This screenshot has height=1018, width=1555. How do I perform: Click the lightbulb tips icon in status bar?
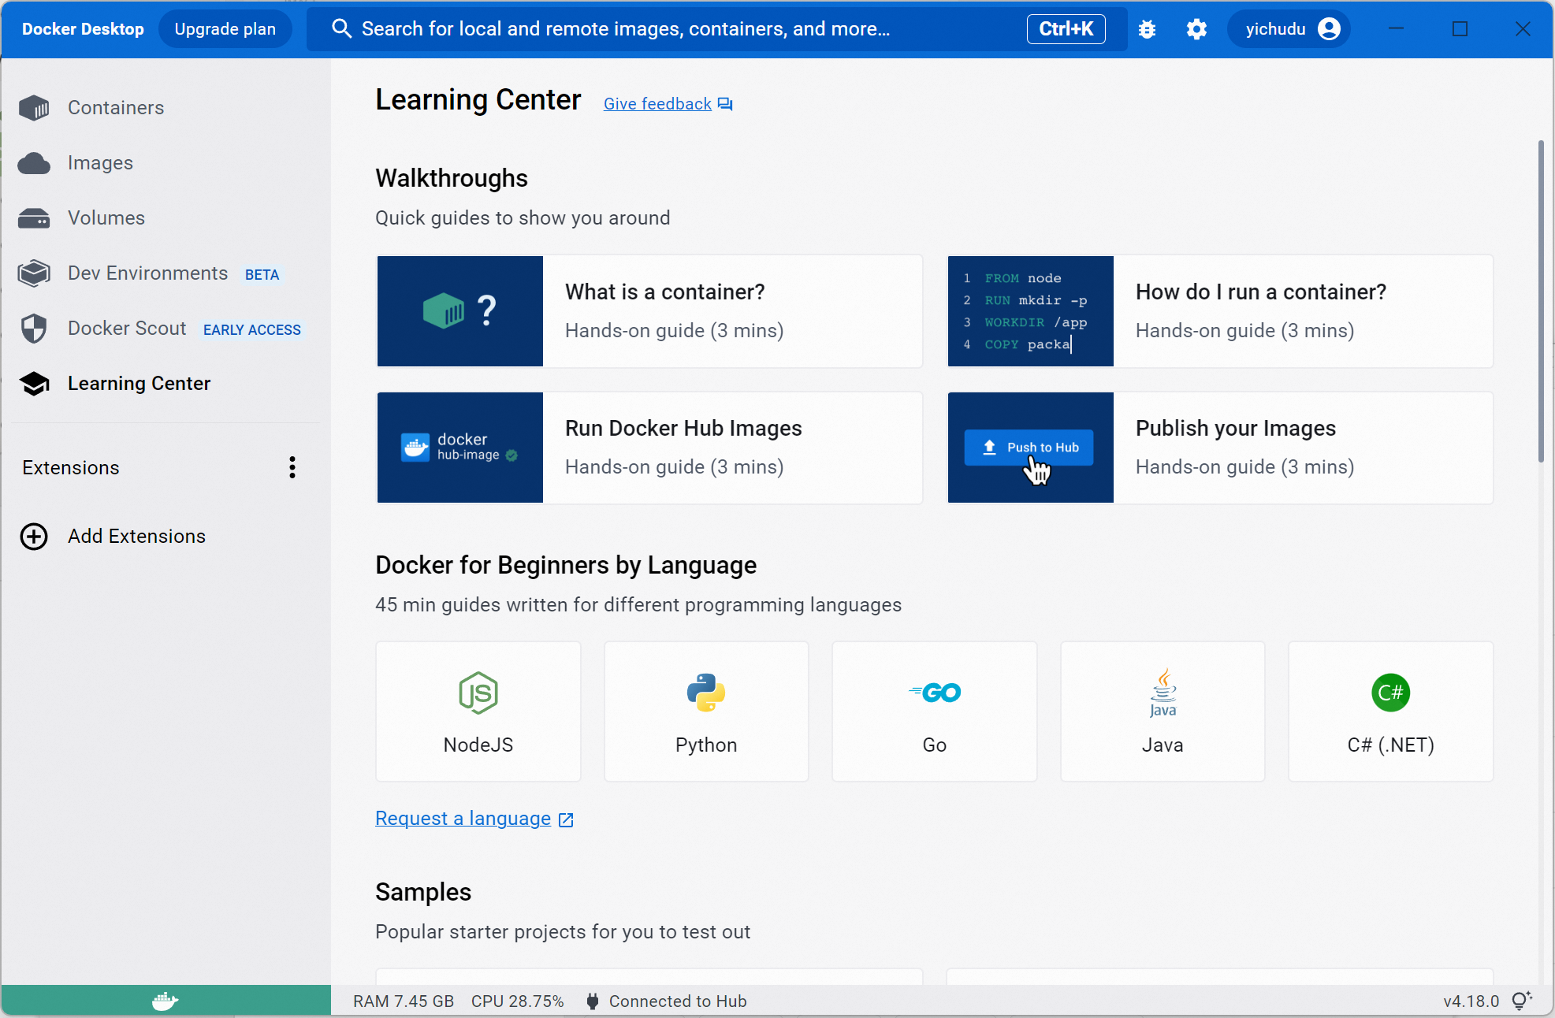[x=1522, y=1001]
